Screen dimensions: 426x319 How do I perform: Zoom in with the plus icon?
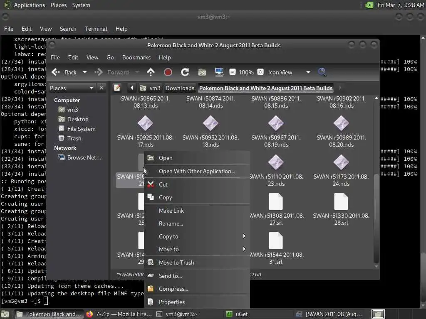[x=260, y=72]
